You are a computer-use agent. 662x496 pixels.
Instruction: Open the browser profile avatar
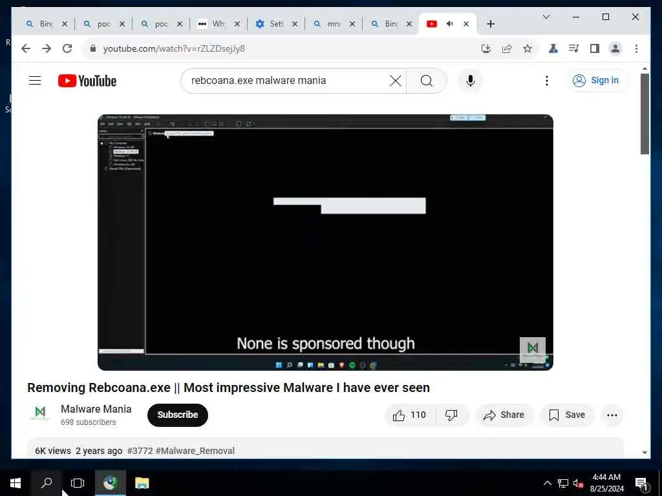click(615, 48)
